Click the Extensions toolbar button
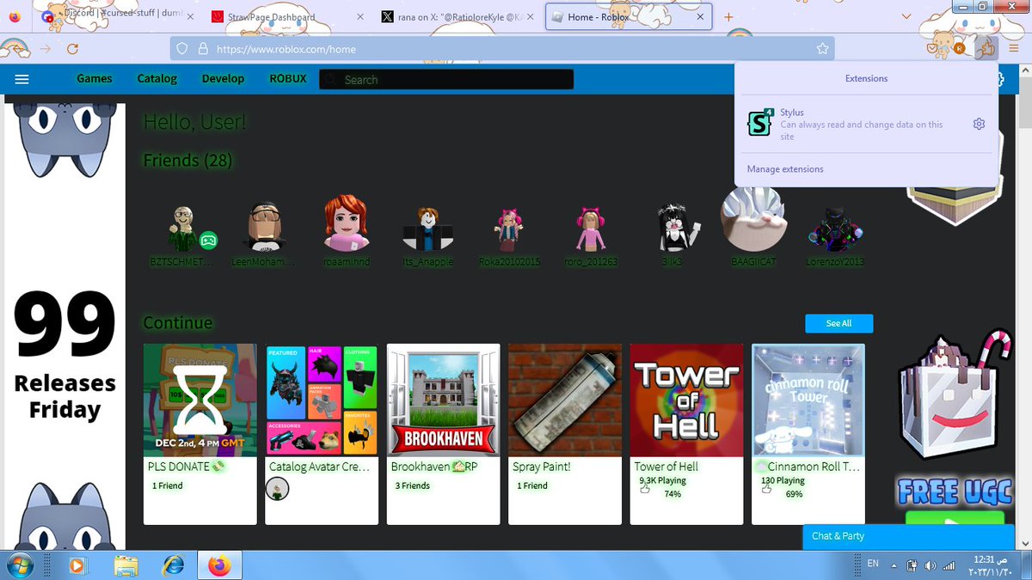The width and height of the screenshot is (1032, 580). pyautogui.click(x=986, y=48)
